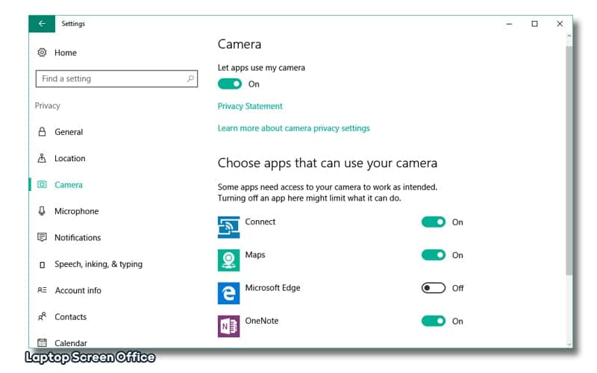The height and width of the screenshot is (373, 597).
Task: Disable camera access for OneNote
Action: 434,322
